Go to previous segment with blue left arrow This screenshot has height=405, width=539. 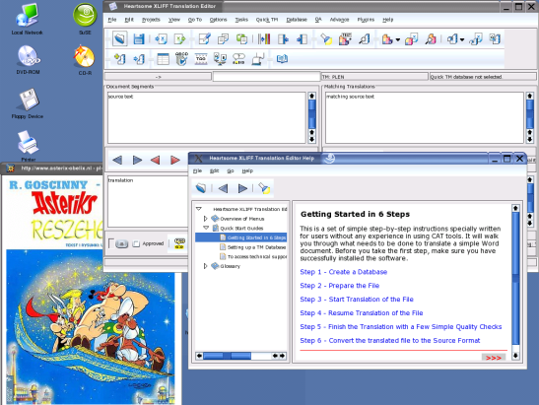[117, 160]
